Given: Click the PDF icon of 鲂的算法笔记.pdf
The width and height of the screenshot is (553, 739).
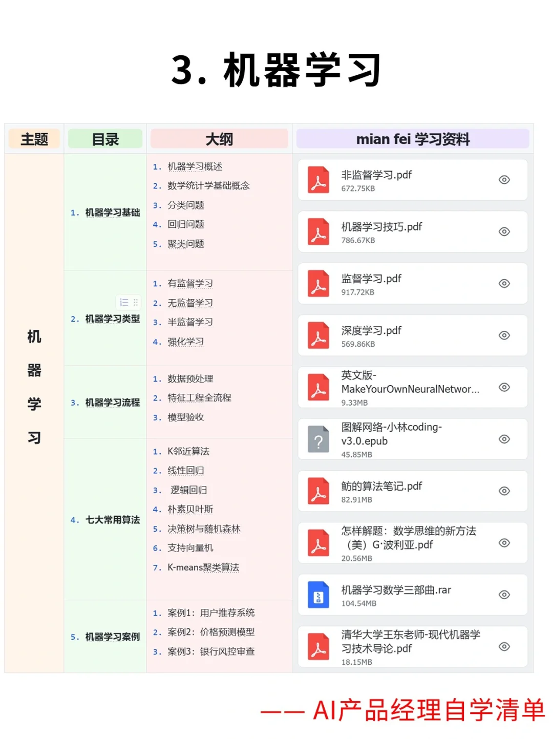Looking at the screenshot, I should pos(318,491).
